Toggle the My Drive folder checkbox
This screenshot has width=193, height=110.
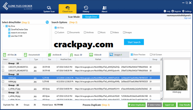pyautogui.click(x=7, y=26)
